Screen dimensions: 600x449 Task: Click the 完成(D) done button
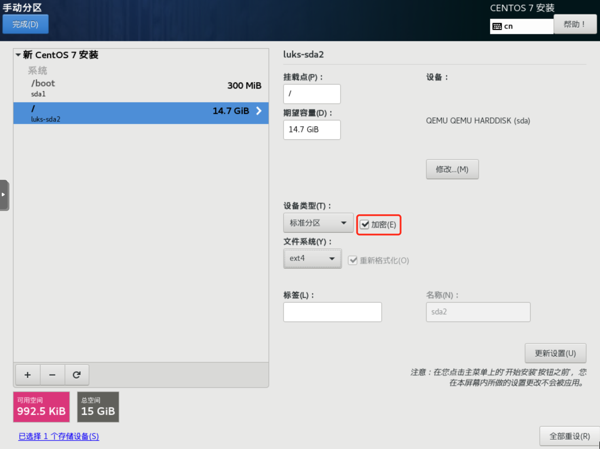click(26, 24)
